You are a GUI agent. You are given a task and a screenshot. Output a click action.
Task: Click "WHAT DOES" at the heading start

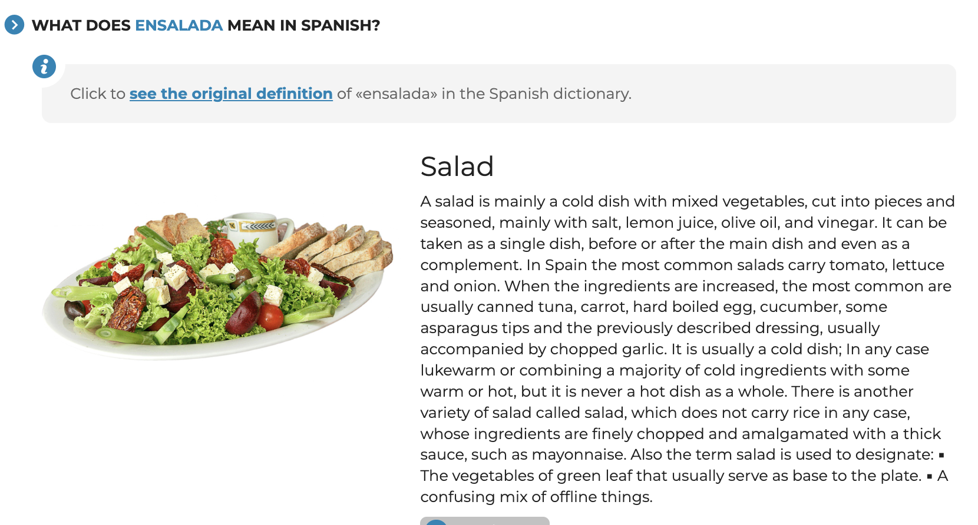81,25
